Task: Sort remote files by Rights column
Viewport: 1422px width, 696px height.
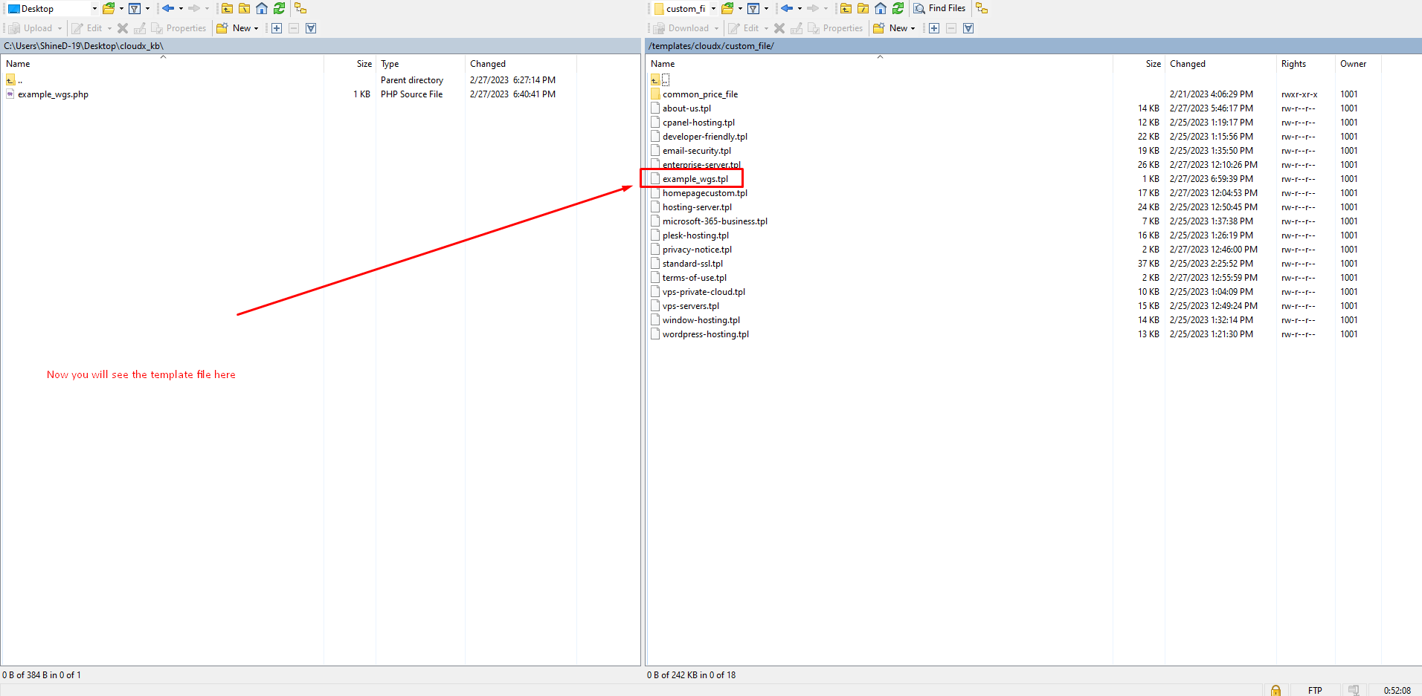Action: [x=1293, y=64]
